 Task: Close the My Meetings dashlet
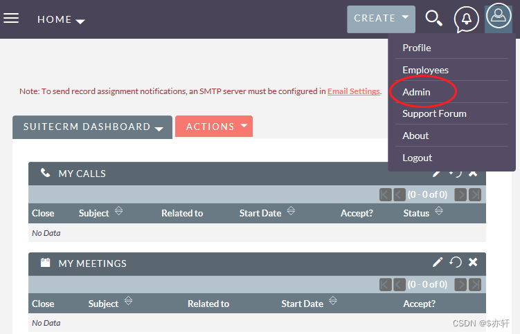(x=473, y=262)
